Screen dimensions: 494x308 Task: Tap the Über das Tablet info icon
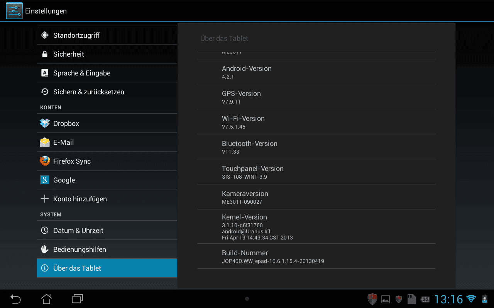(x=45, y=268)
